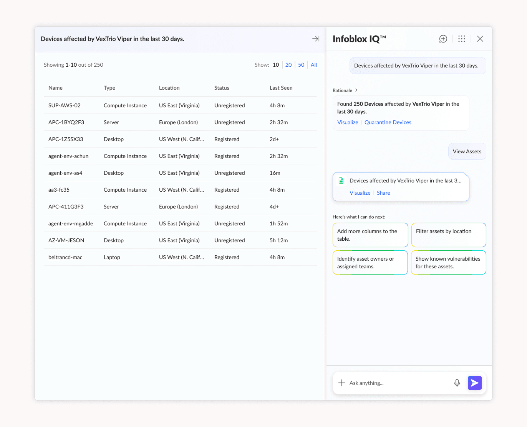The width and height of the screenshot is (527, 427).
Task: Show 50 rows per page
Action: [301, 65]
